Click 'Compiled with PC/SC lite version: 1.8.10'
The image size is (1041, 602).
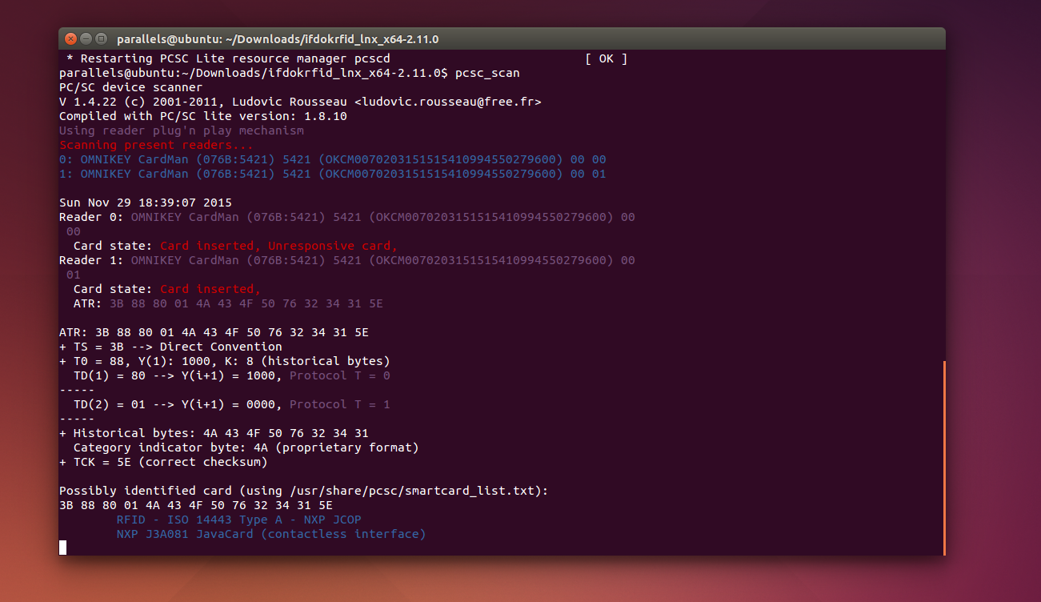(x=203, y=116)
